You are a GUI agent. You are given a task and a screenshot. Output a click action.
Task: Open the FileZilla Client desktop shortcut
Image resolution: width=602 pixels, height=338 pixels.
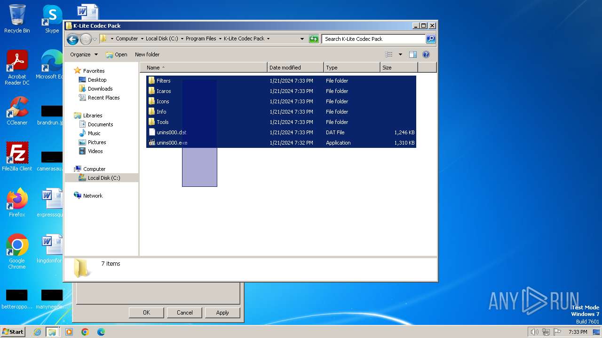(17, 156)
